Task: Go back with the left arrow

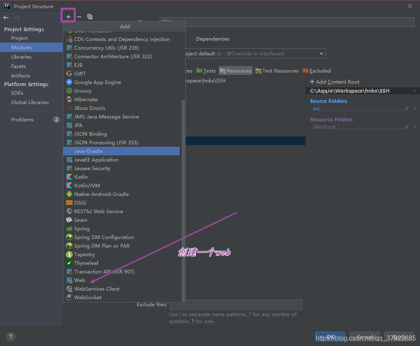Action: pyautogui.click(x=6, y=18)
